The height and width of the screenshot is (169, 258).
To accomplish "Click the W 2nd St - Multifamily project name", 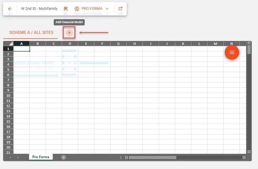I will (39, 8).
